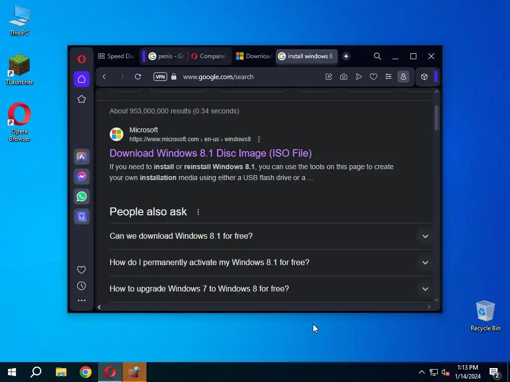Launch Google Chrome from the taskbar
This screenshot has height=382, width=510.
tap(86, 372)
